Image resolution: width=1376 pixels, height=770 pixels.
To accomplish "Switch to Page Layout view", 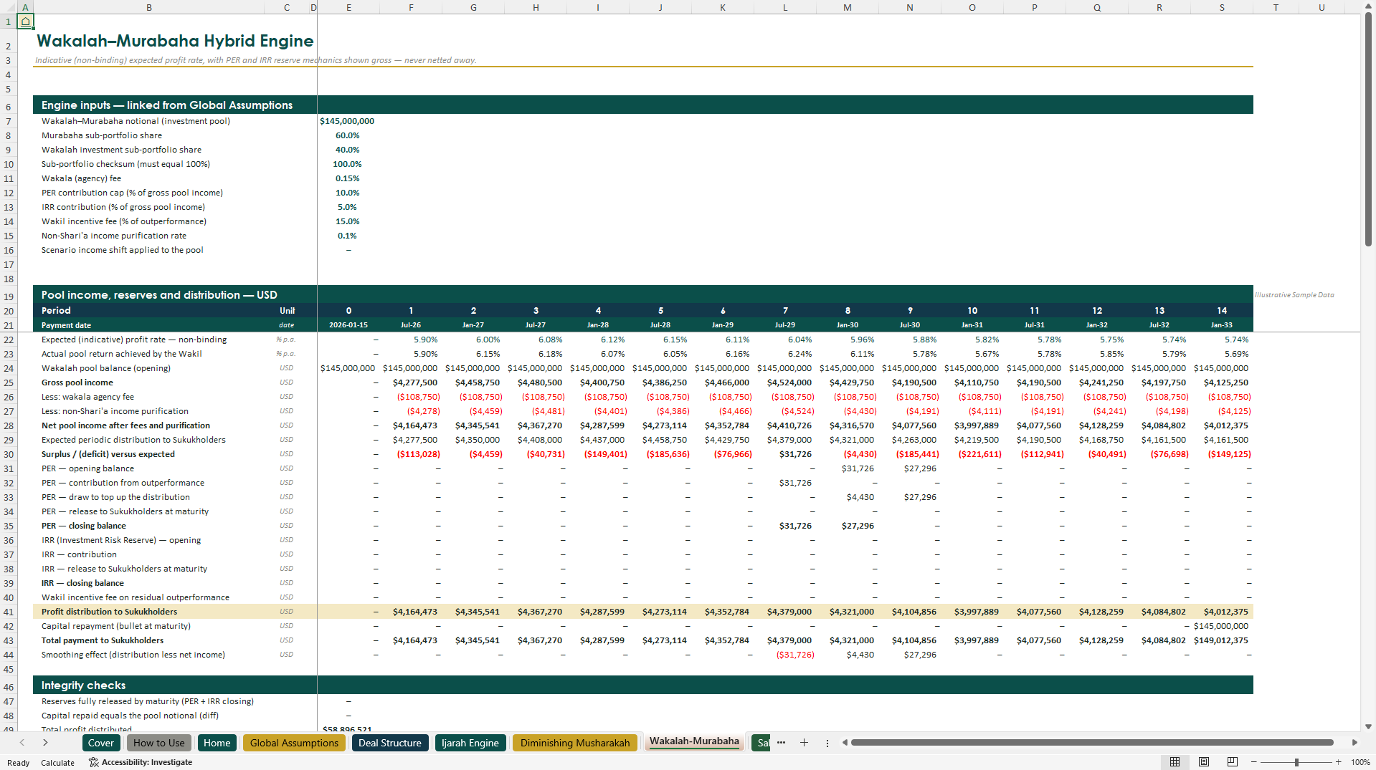I will pos(1204,762).
